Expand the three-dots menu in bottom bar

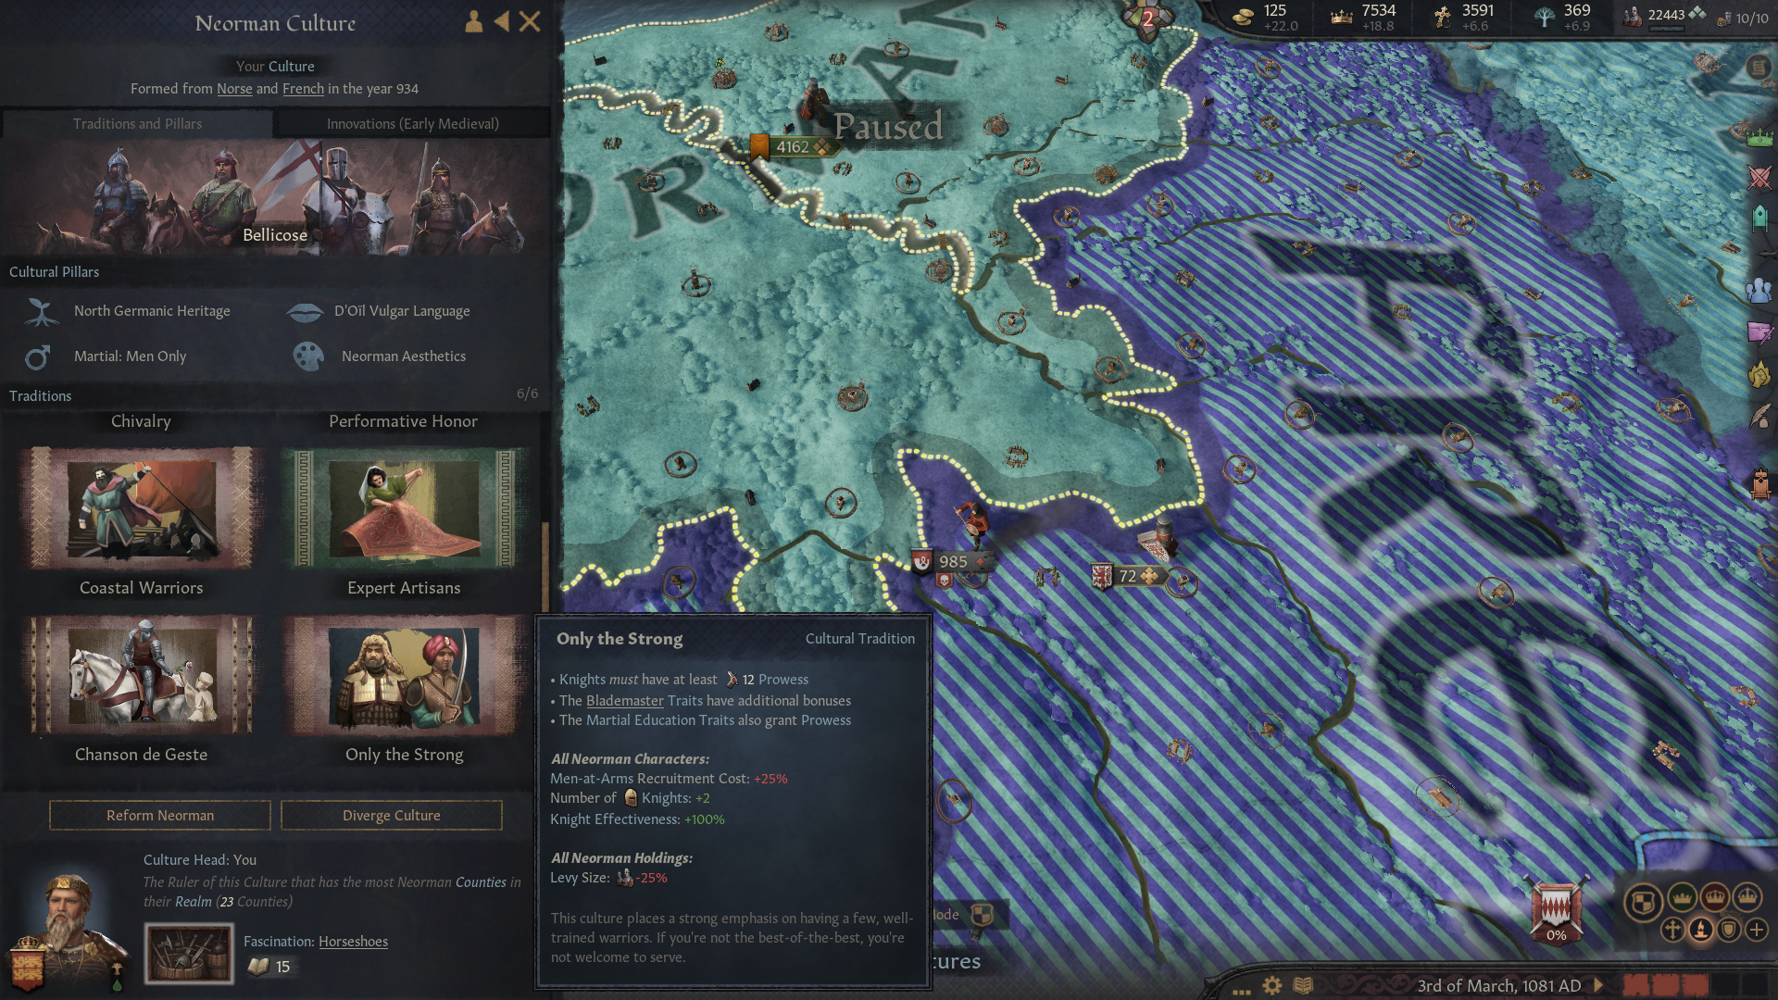coord(1242,991)
